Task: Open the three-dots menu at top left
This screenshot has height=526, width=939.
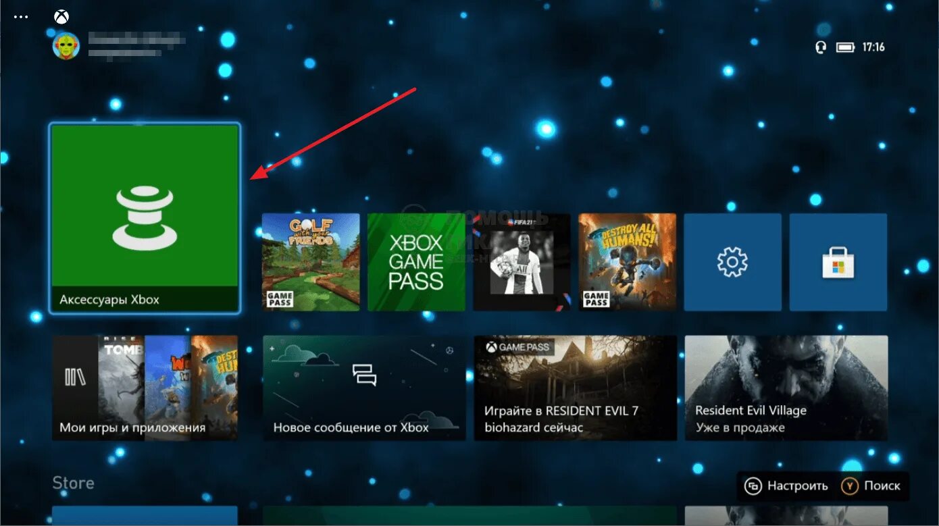Action: pos(21,17)
